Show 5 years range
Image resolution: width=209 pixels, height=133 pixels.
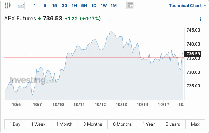click(173, 124)
